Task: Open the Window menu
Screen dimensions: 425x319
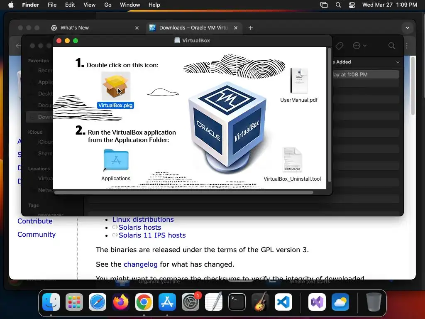Action: click(130, 5)
